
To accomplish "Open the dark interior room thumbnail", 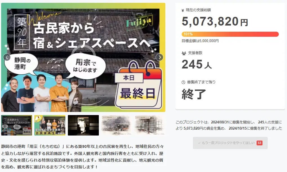I will pos(83,125).
